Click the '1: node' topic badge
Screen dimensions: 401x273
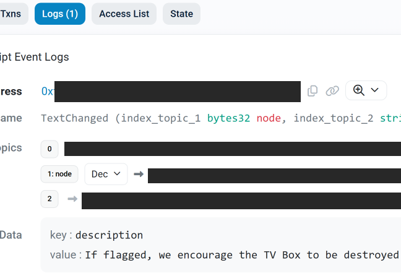pos(59,175)
